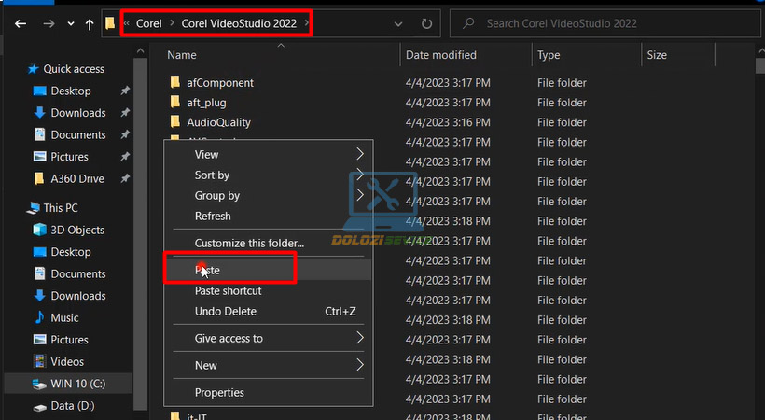Open Desktop under This PC
The image size is (765, 420).
71,252
